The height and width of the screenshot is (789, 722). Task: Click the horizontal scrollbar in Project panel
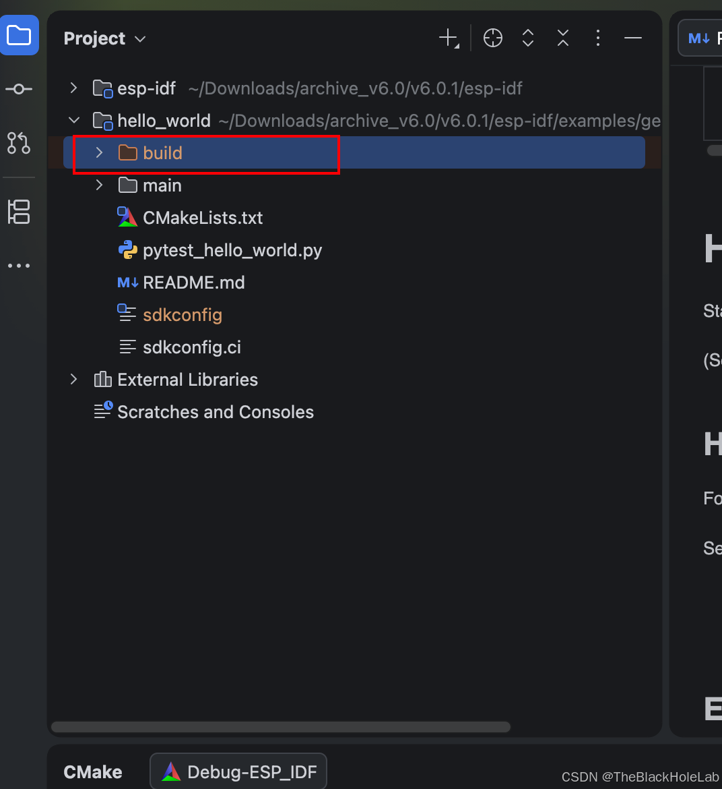[x=281, y=727]
